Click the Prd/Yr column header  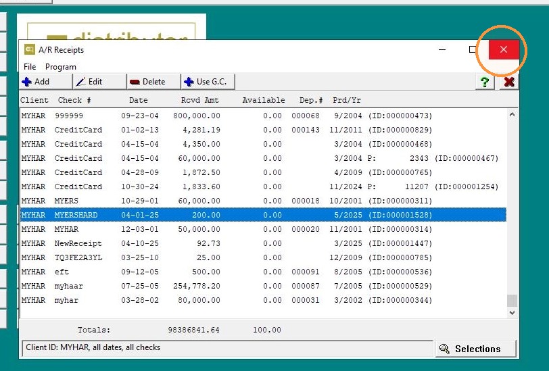click(347, 100)
